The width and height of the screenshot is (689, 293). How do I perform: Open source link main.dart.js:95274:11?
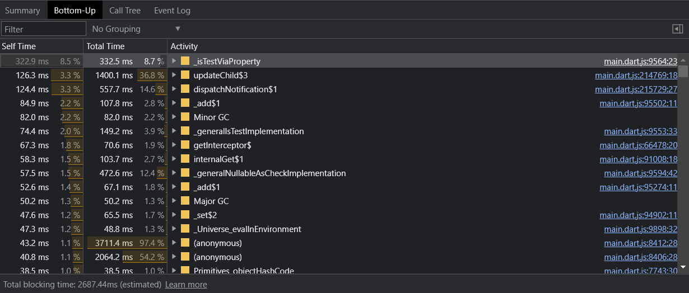coord(638,187)
